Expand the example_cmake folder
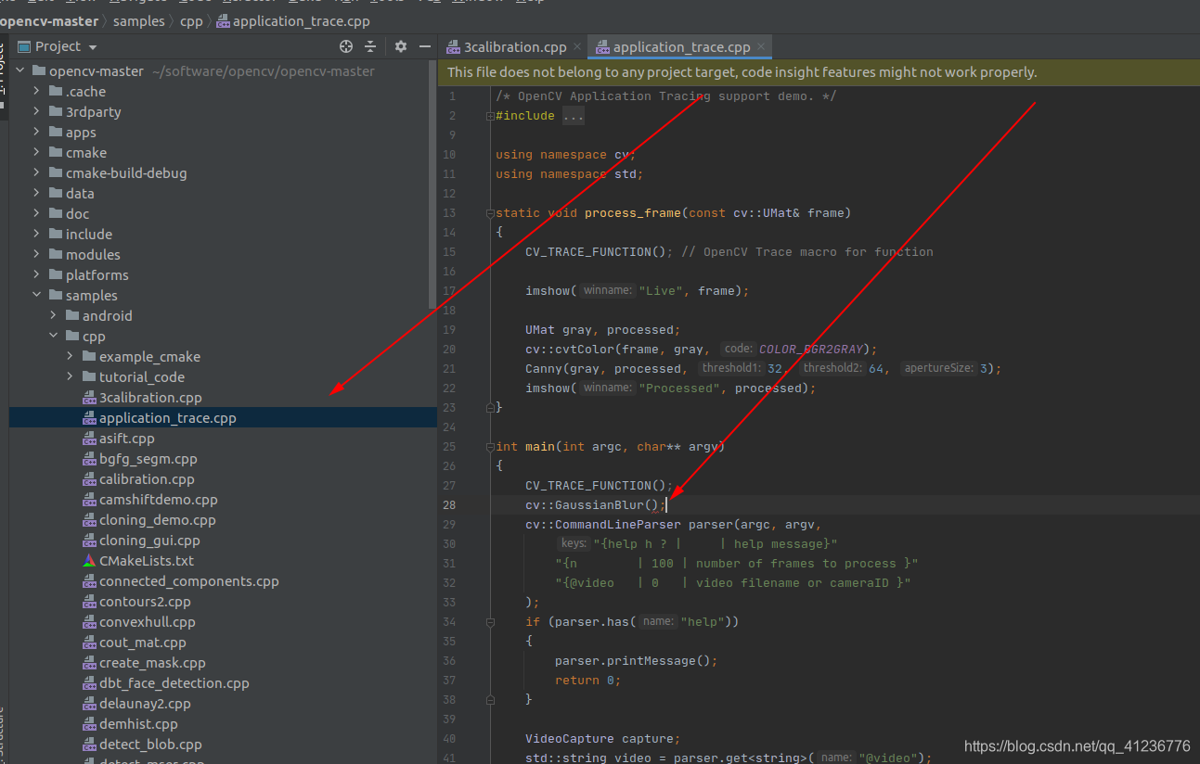The width and height of the screenshot is (1200, 764). tap(70, 357)
